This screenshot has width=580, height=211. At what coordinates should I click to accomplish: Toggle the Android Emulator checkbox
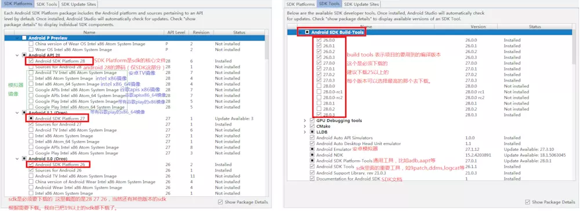[x=312, y=149]
